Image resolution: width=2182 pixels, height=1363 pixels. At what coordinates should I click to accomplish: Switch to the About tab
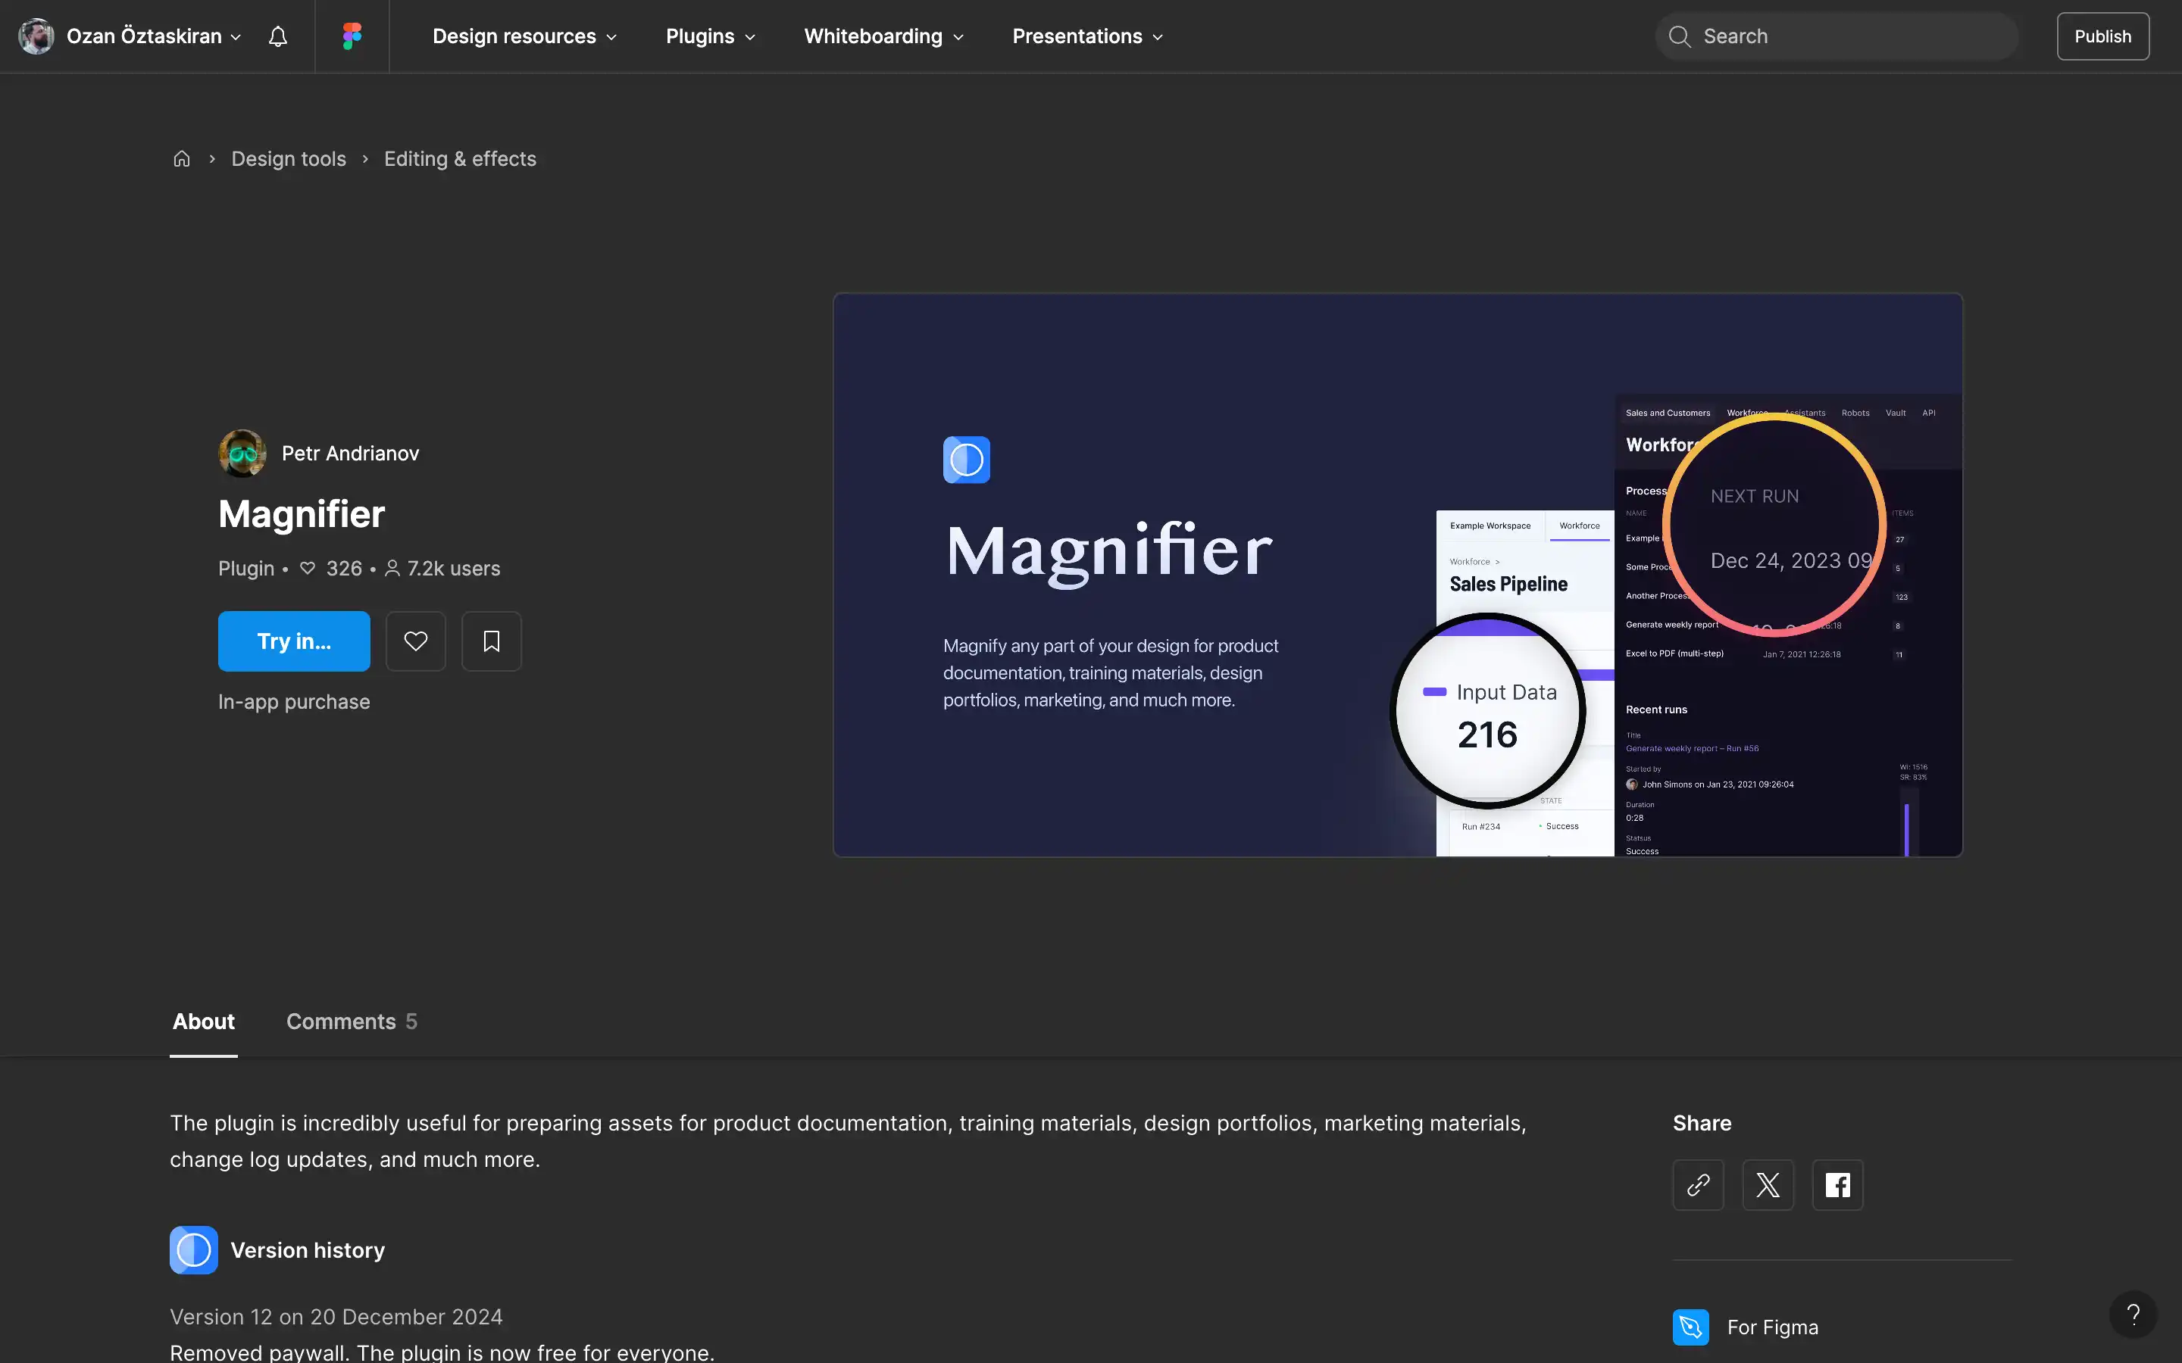click(204, 1021)
